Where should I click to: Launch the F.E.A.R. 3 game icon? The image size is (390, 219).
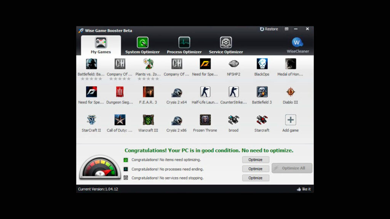pyautogui.click(x=148, y=92)
